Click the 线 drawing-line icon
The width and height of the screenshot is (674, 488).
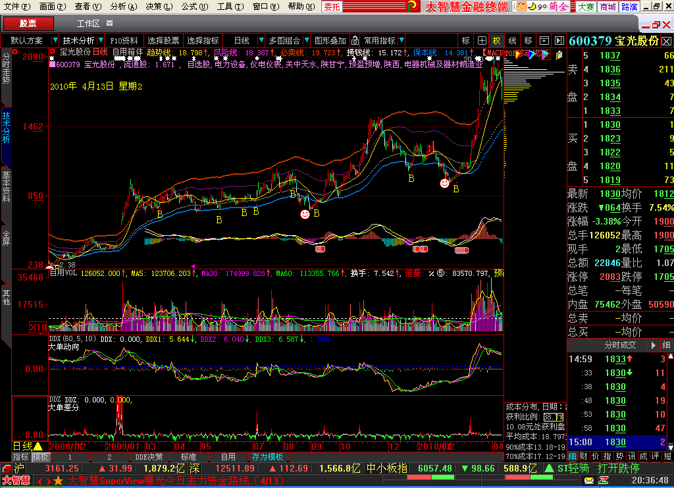(512, 40)
